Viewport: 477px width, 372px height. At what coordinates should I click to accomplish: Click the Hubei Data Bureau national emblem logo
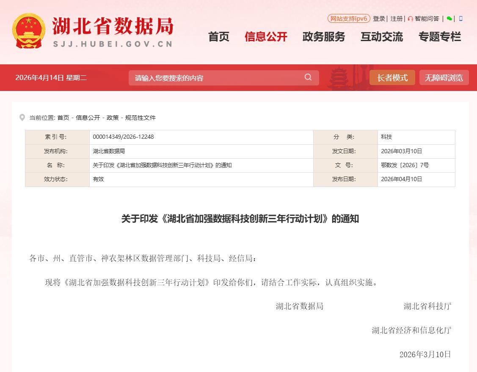click(x=29, y=31)
